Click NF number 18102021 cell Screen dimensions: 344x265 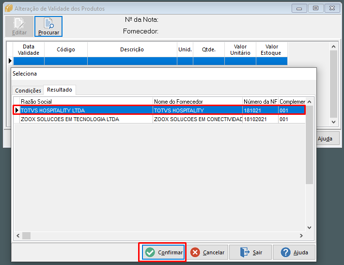(260, 119)
